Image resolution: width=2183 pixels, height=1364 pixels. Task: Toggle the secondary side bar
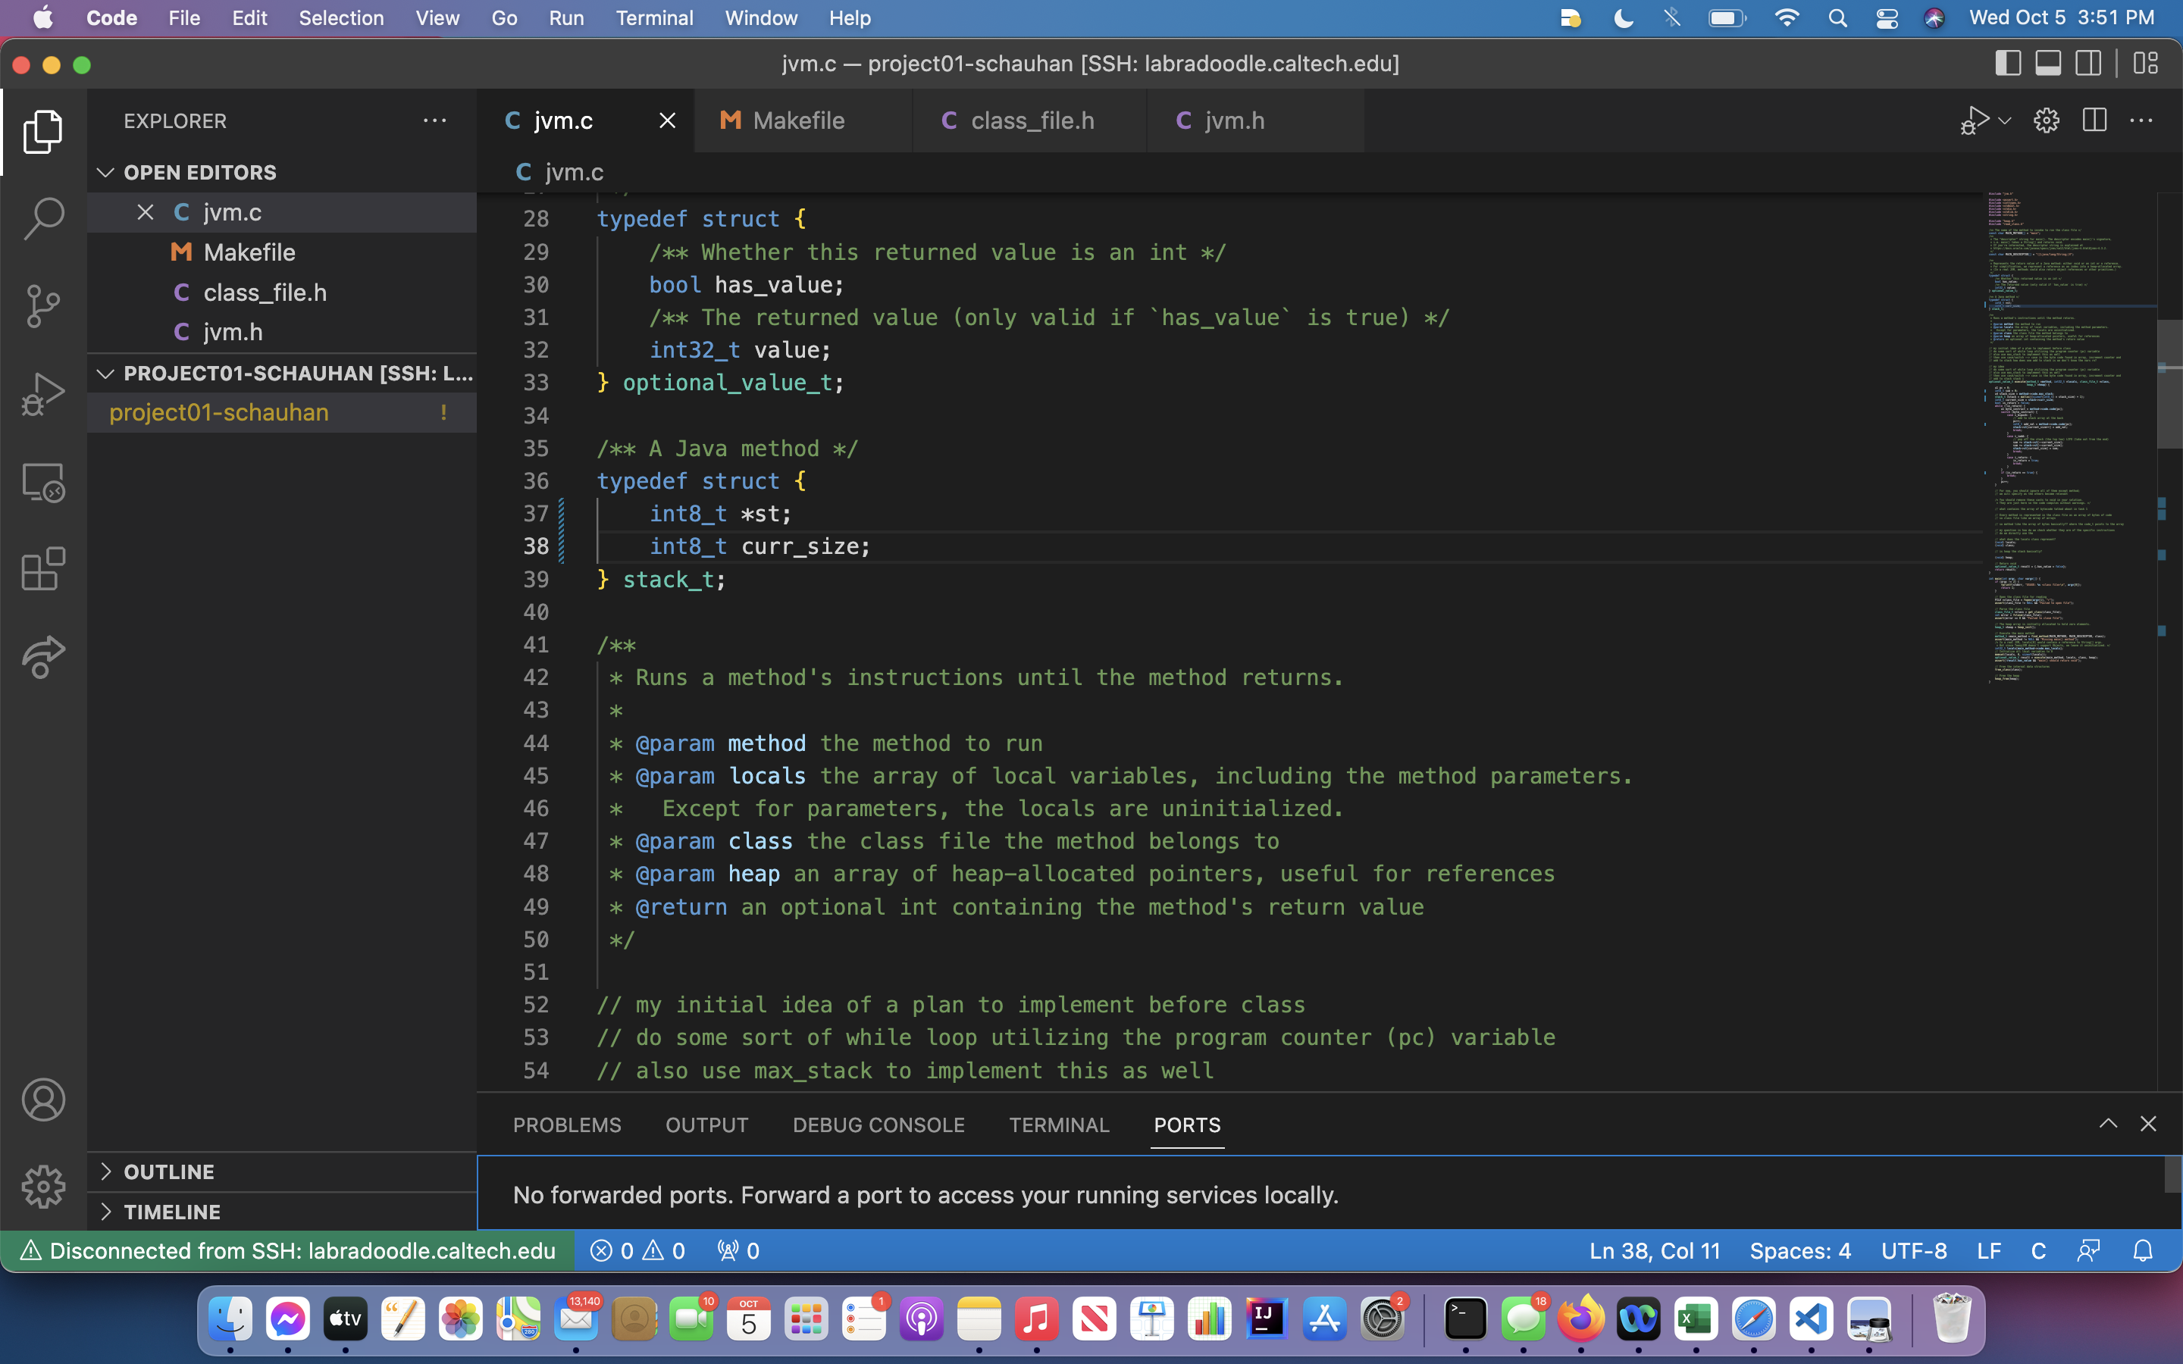tap(2088, 63)
